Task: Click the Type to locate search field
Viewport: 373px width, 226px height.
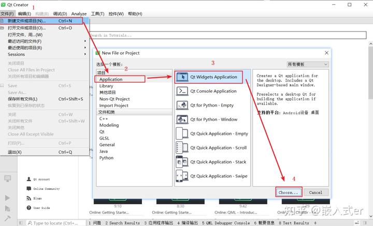Action: 55,223
